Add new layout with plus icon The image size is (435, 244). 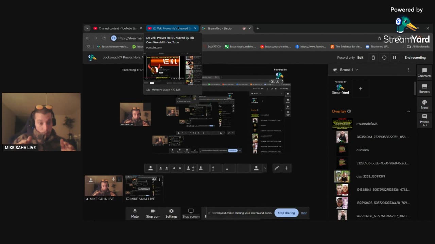[286, 168]
